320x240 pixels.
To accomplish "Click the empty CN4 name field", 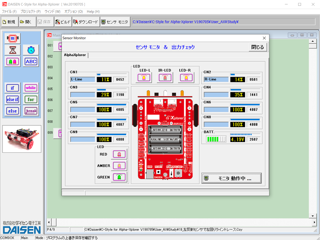I will (216, 95).
